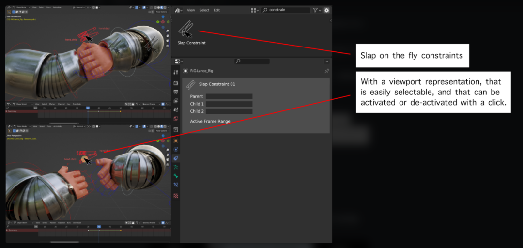Click the properties panel search field
Screen dimensions: 523x248
point(252,62)
